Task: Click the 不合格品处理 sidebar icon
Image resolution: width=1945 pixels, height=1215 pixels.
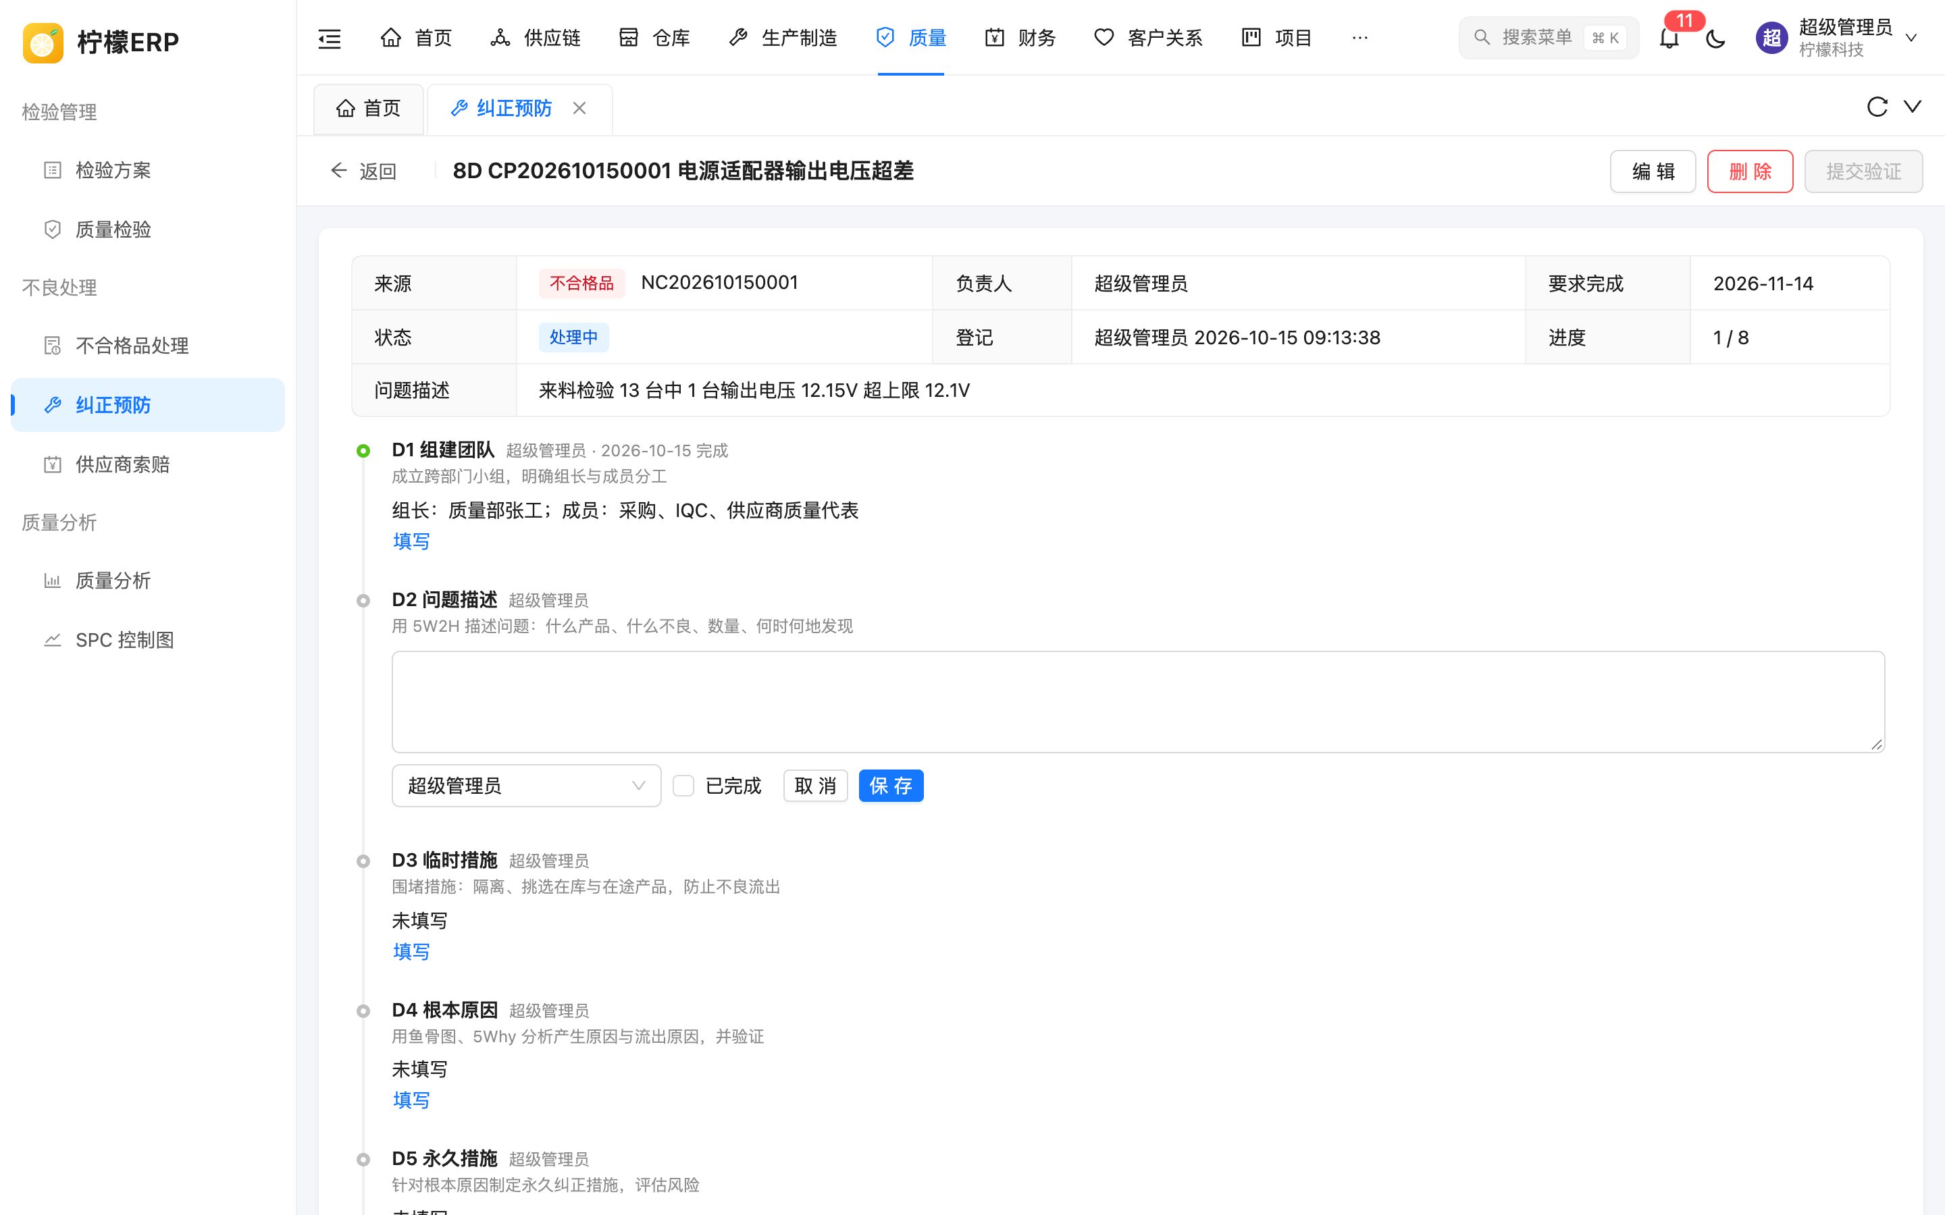Action: tap(52, 346)
